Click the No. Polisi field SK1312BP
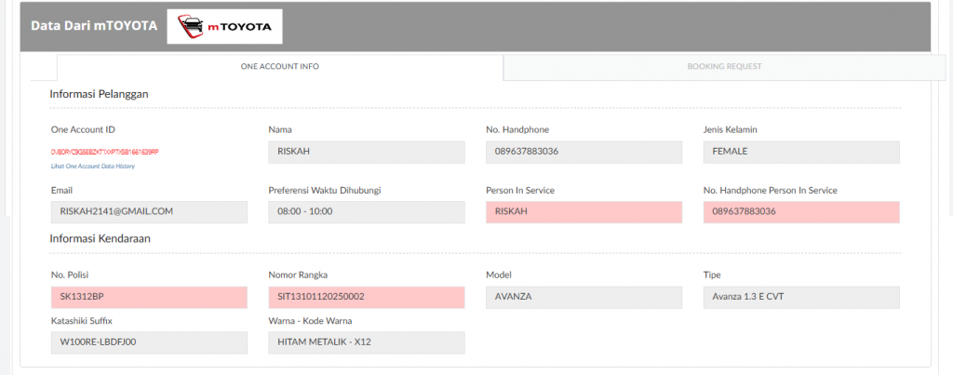 (x=149, y=297)
